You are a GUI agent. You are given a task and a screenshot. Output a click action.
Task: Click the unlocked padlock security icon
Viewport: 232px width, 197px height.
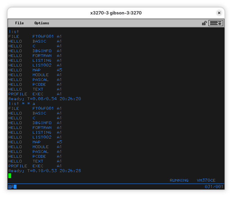(x=204, y=23)
